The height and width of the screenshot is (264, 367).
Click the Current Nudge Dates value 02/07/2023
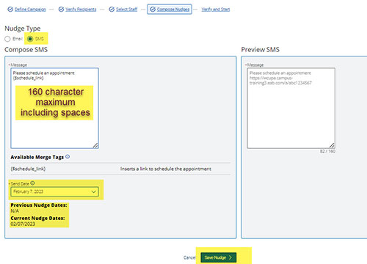23,224
